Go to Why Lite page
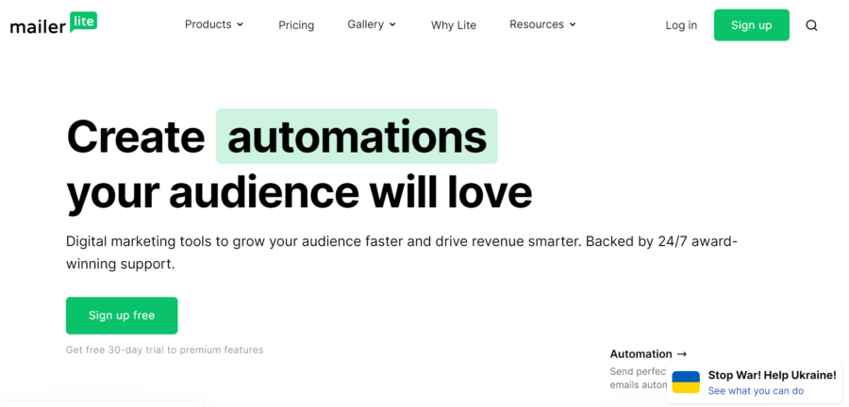The width and height of the screenshot is (849, 407). pyautogui.click(x=453, y=25)
